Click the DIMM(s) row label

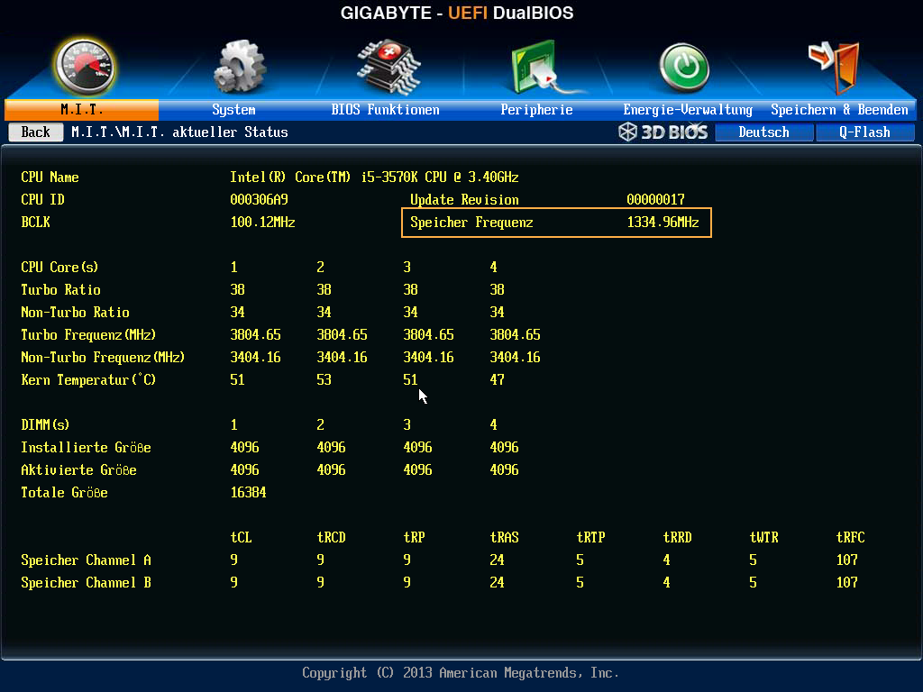45,425
